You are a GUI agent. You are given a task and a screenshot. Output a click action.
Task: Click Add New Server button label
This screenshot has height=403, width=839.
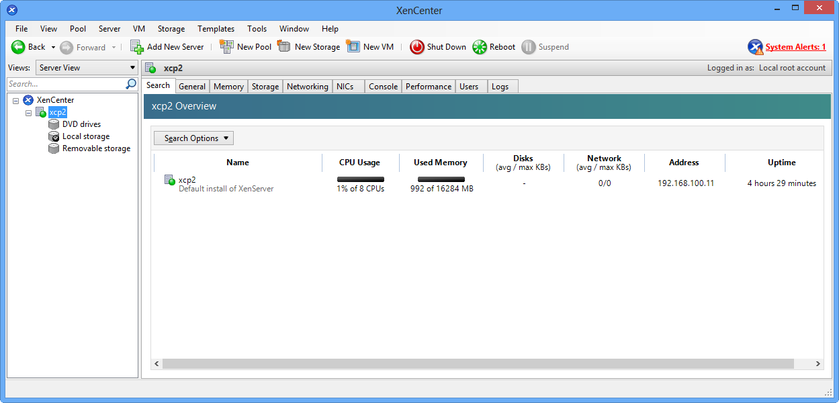[175, 47]
